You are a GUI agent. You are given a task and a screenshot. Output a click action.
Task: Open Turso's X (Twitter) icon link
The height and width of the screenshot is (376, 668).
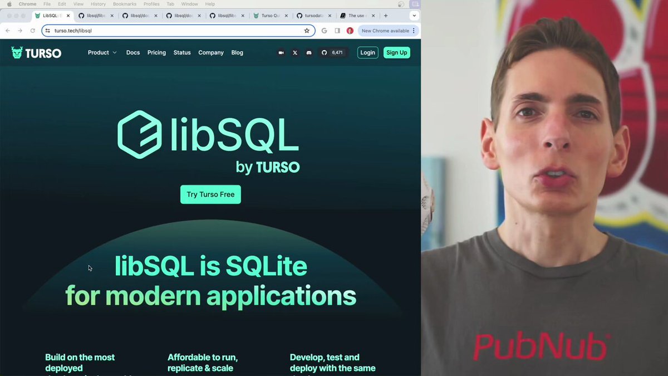point(295,53)
